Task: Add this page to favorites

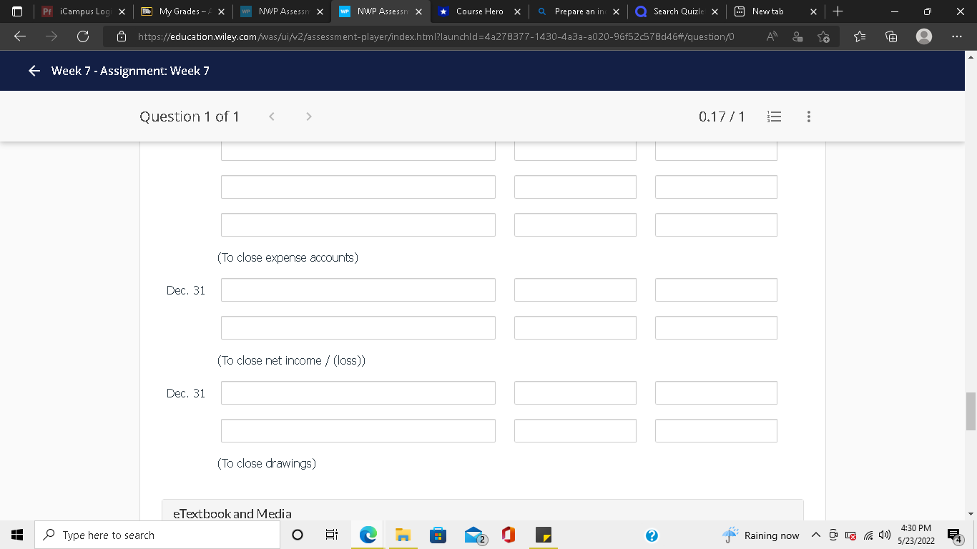Action: pos(823,36)
